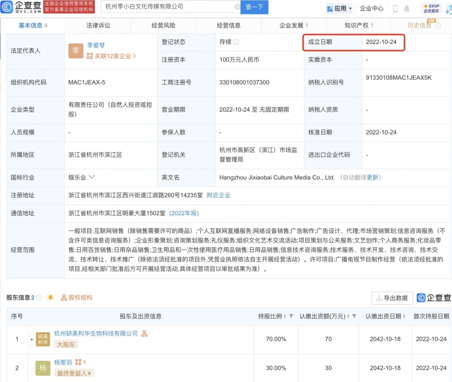Image resolution: width=452 pixels, height=382 pixels.
Task: Click the English name Hangzhou Jixiaobai Culture Media Co., Ltd.
Action: click(x=277, y=177)
